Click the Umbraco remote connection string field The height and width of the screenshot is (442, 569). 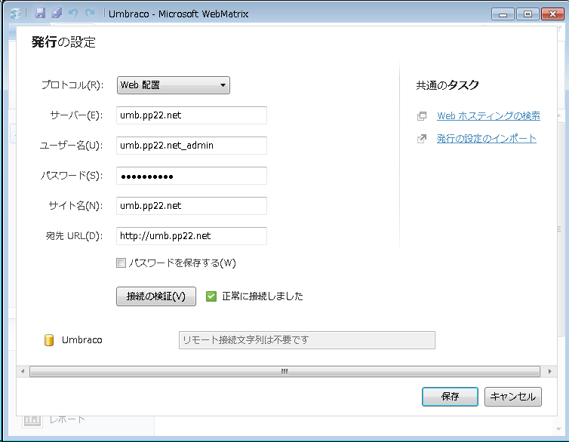point(307,340)
